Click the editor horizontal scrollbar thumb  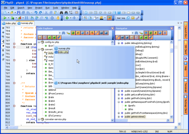point(14,127)
